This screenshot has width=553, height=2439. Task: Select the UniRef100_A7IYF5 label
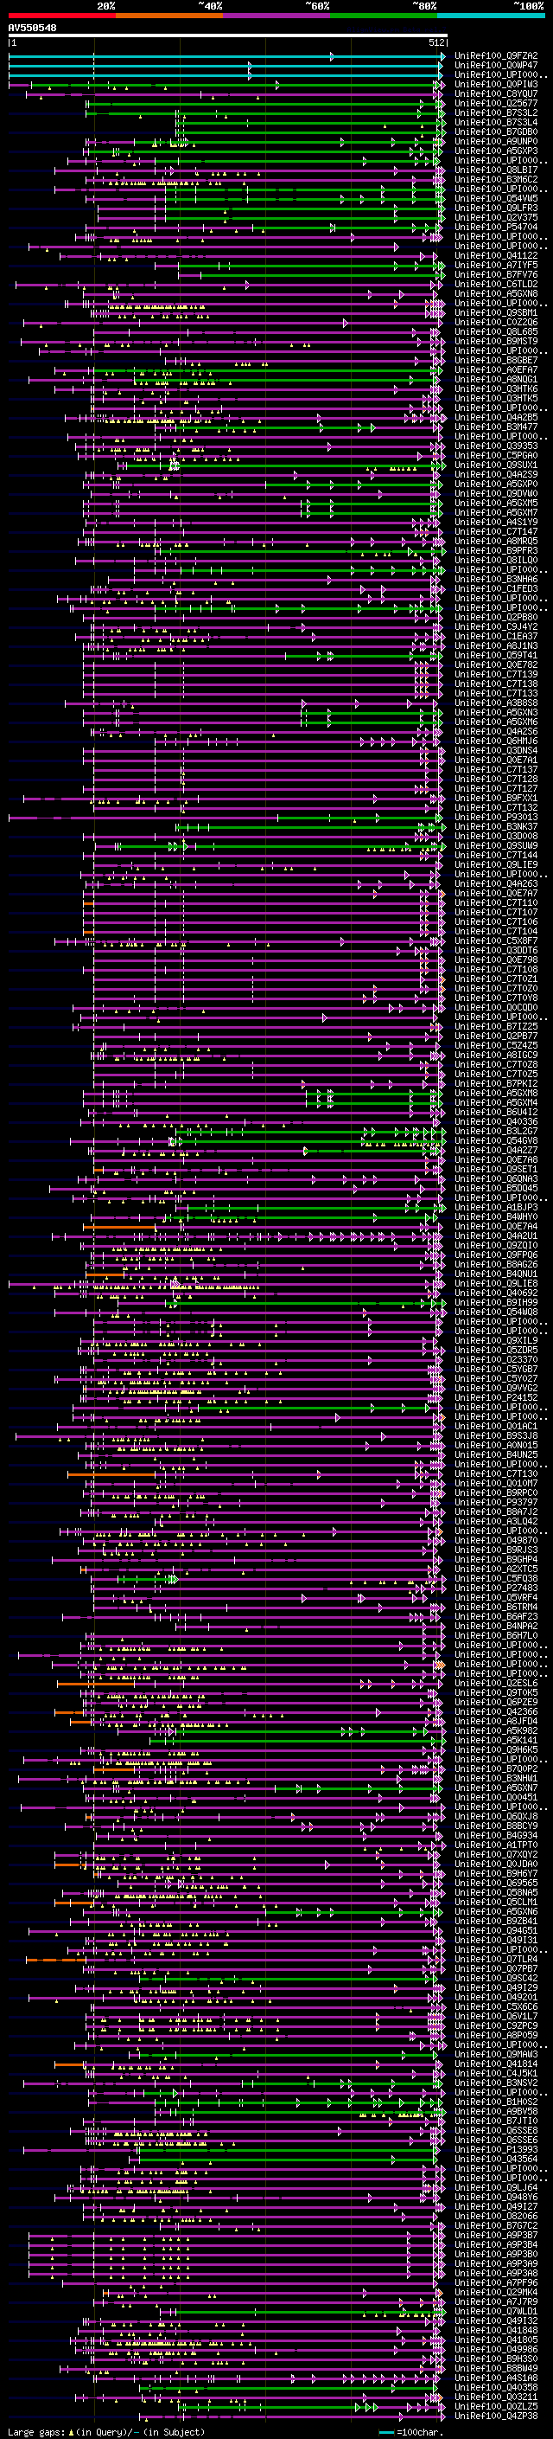(x=496, y=265)
